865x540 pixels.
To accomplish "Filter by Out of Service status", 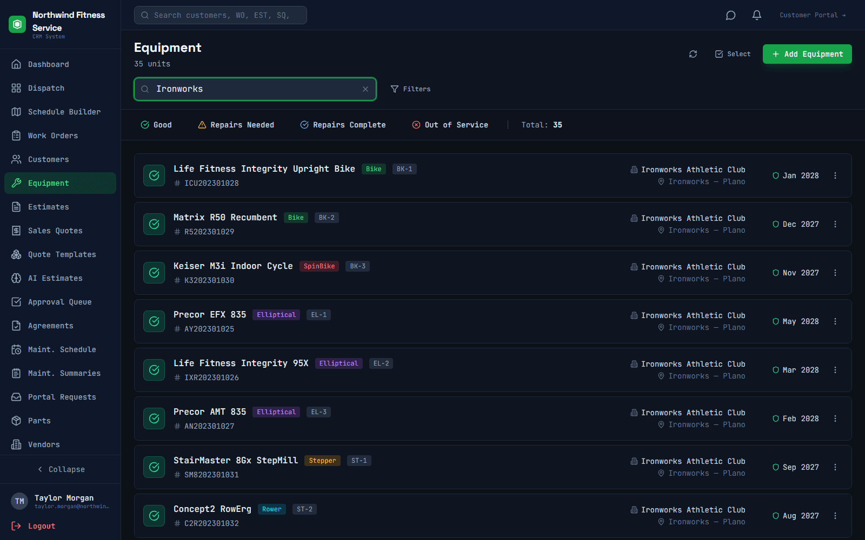I will pos(450,125).
